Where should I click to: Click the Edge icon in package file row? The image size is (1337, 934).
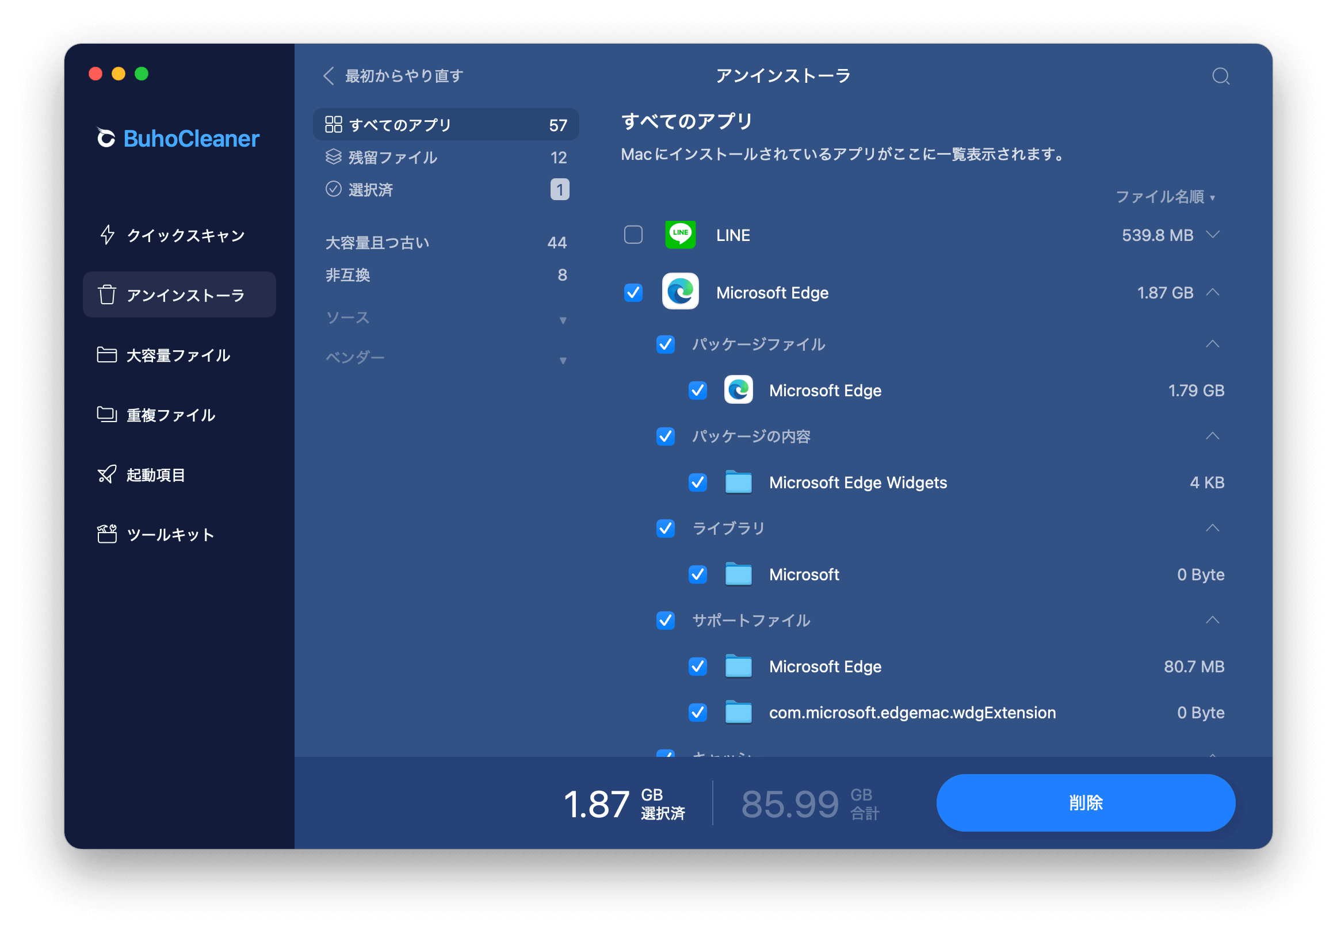738,389
